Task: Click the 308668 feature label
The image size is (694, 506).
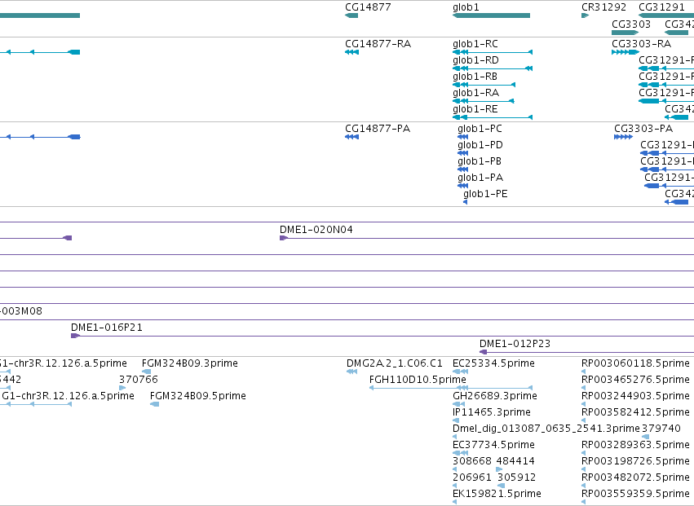Action: coord(472,461)
